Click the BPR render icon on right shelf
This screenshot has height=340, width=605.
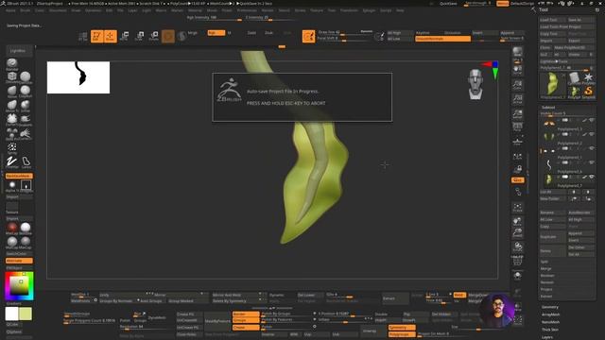[x=517, y=52]
